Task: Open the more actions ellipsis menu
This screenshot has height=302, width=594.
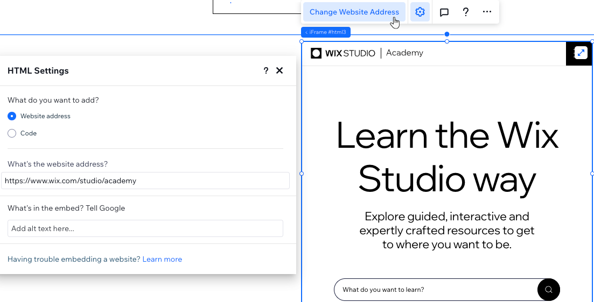Action: [487, 12]
